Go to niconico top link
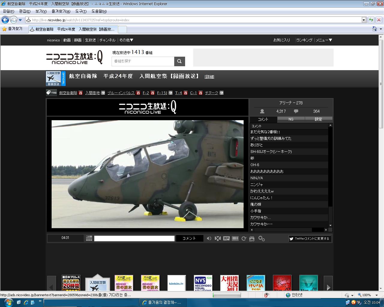 (x=53, y=40)
